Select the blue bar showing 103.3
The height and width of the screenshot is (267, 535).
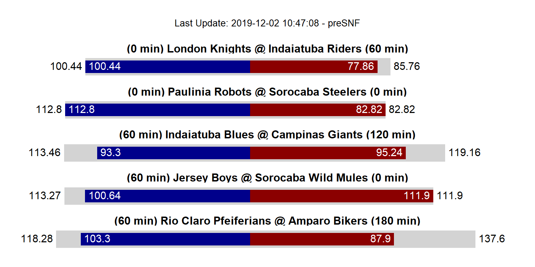pyautogui.click(x=165, y=239)
